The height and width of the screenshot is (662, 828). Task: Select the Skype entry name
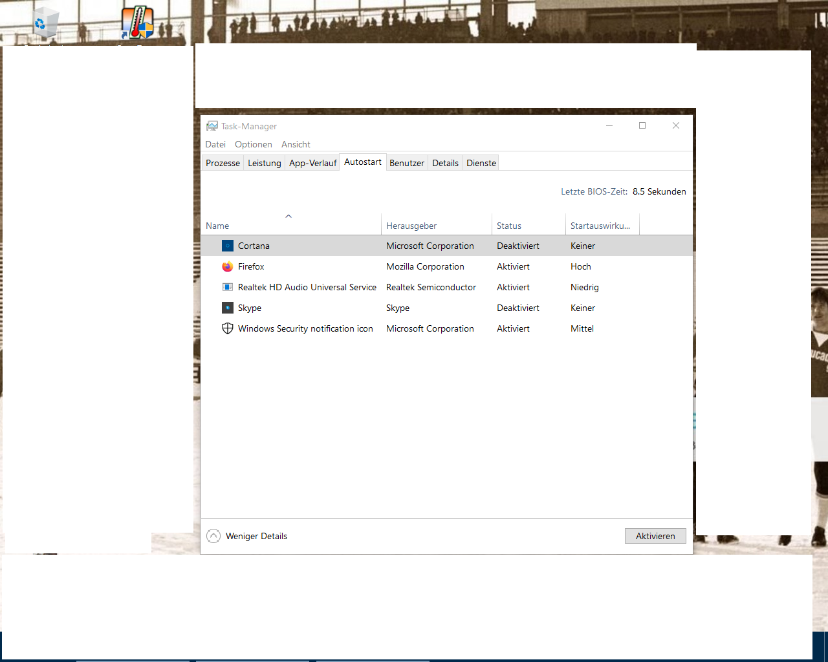coord(250,308)
